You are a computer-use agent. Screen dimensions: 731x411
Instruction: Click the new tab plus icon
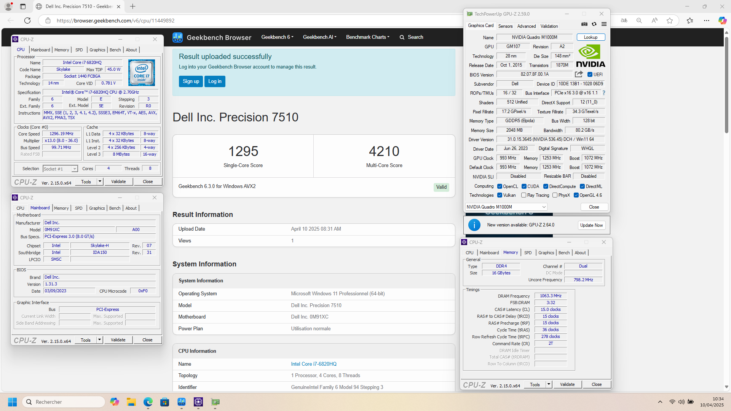pyautogui.click(x=132, y=6)
